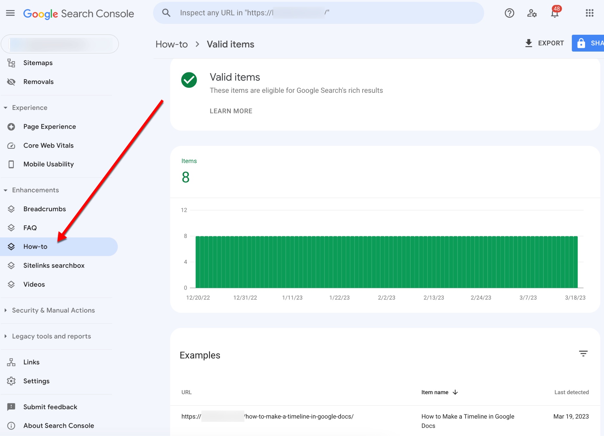Open Core Web Vitals report
This screenshot has height=436, width=604.
tap(48, 145)
